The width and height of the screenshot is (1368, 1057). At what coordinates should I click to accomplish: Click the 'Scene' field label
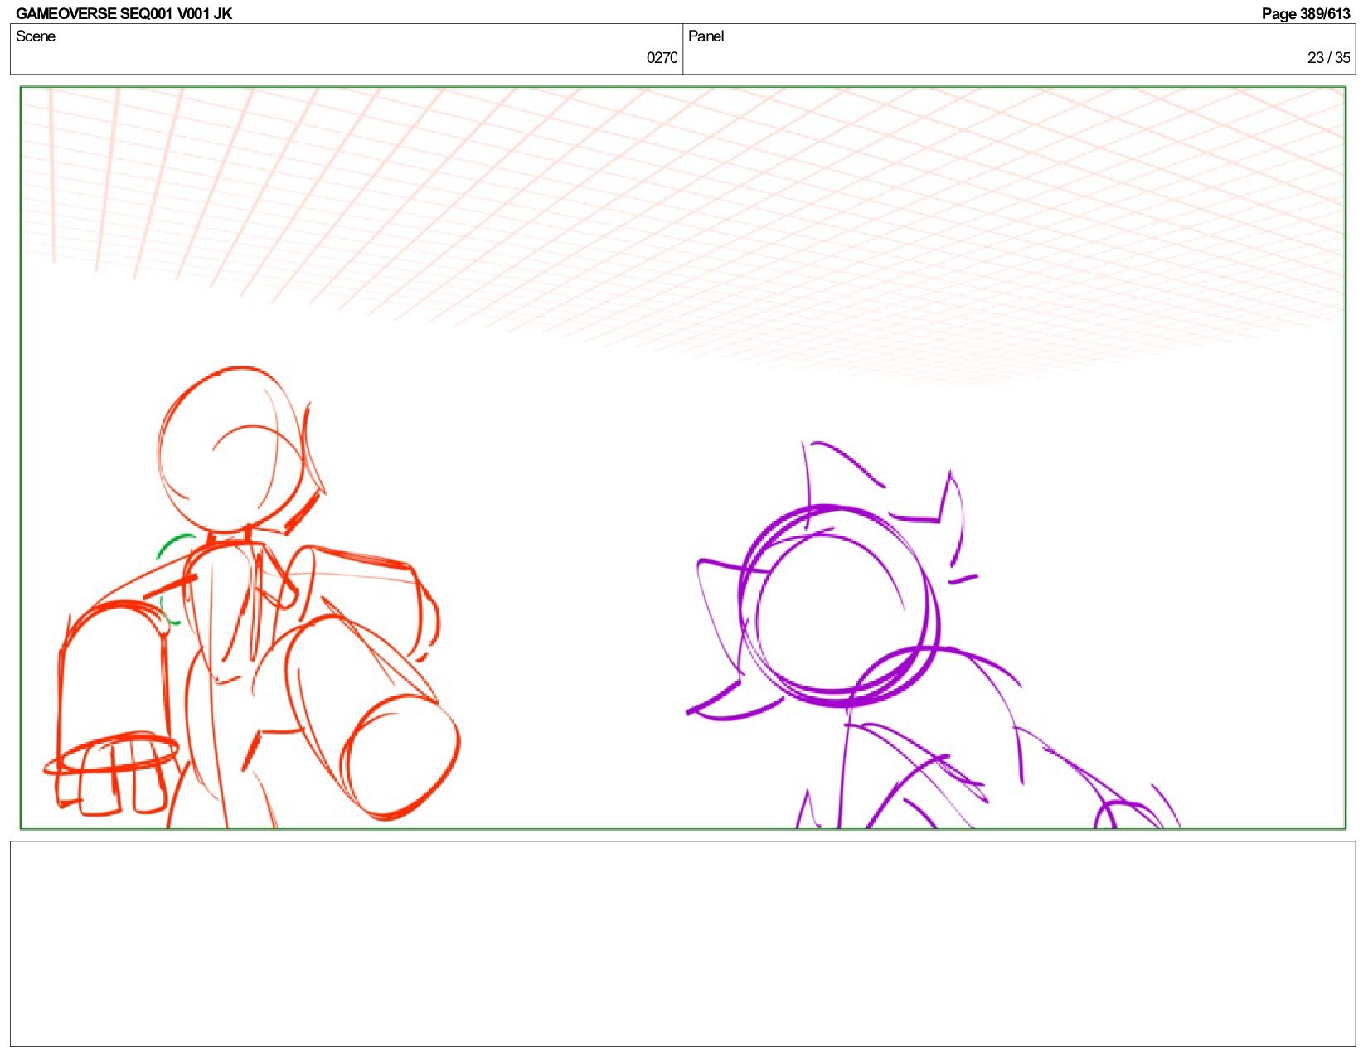36,36
